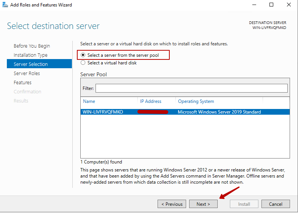Minimize the wizard window
This screenshot has width=298, height=213.
253,5
